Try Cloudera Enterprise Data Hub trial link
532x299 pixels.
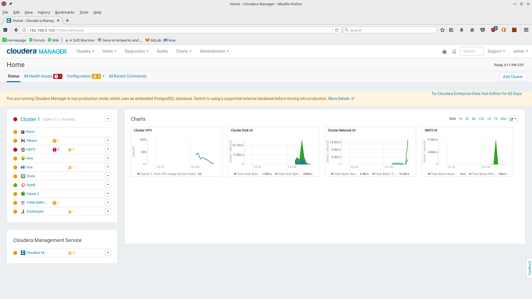point(477,94)
